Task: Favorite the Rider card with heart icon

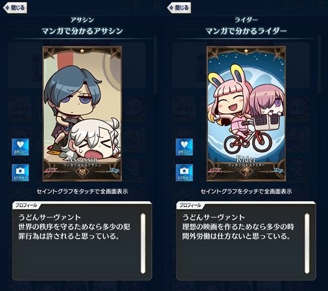Action: pos(184,147)
